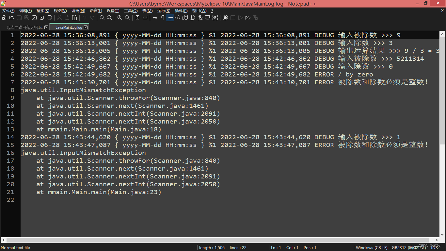This screenshot has height=251, width=446.
Task: Toggle word wrap toolbar icon
Action: (155, 18)
